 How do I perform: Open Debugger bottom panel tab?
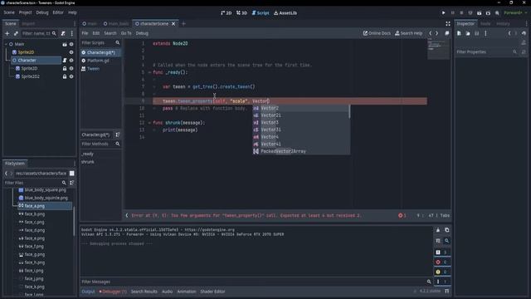click(x=113, y=292)
